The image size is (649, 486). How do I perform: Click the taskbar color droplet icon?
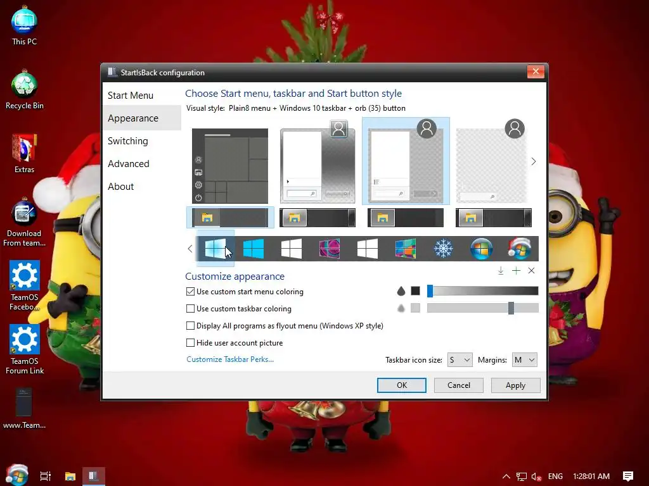pyautogui.click(x=401, y=308)
